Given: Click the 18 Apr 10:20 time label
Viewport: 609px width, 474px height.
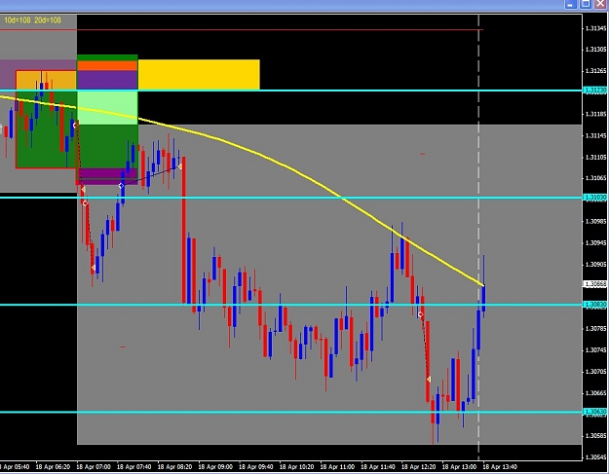Looking at the screenshot, I should (297, 466).
